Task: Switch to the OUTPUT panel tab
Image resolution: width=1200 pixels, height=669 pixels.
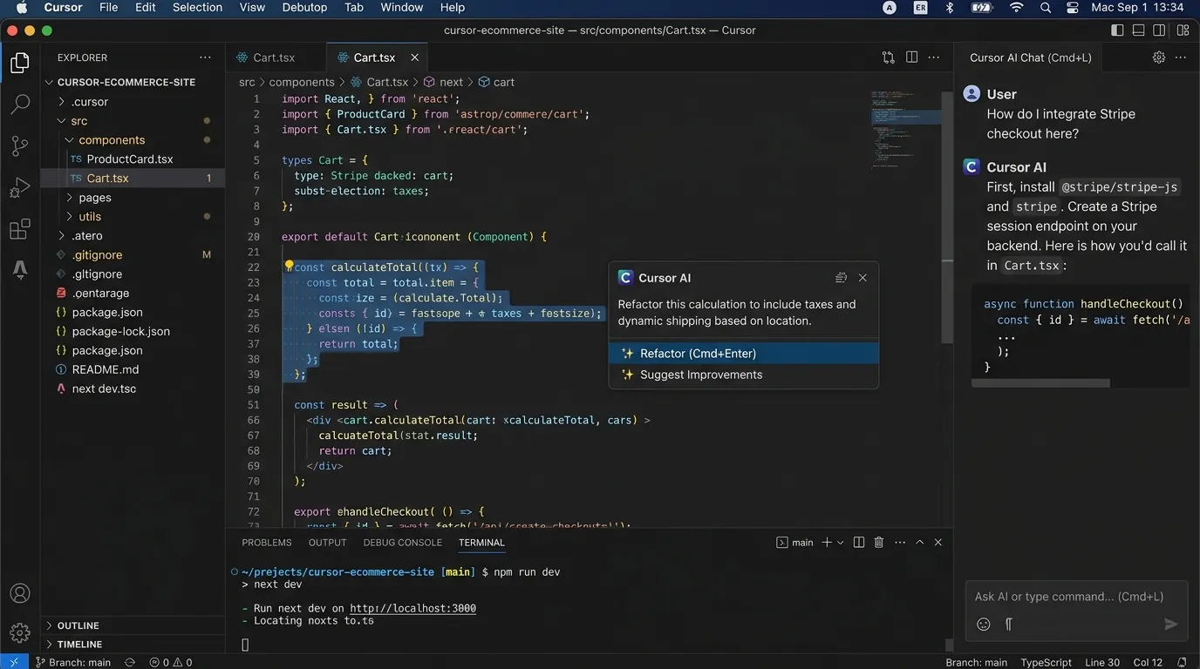Action: click(x=328, y=542)
